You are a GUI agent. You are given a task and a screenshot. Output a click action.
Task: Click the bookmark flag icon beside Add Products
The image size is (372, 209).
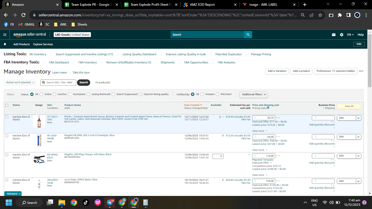(x=5, y=44)
